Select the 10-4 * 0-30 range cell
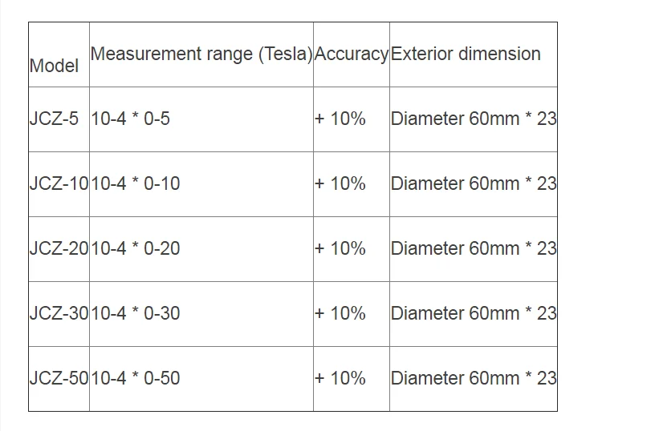This screenshot has width=655, height=431. tap(201, 314)
